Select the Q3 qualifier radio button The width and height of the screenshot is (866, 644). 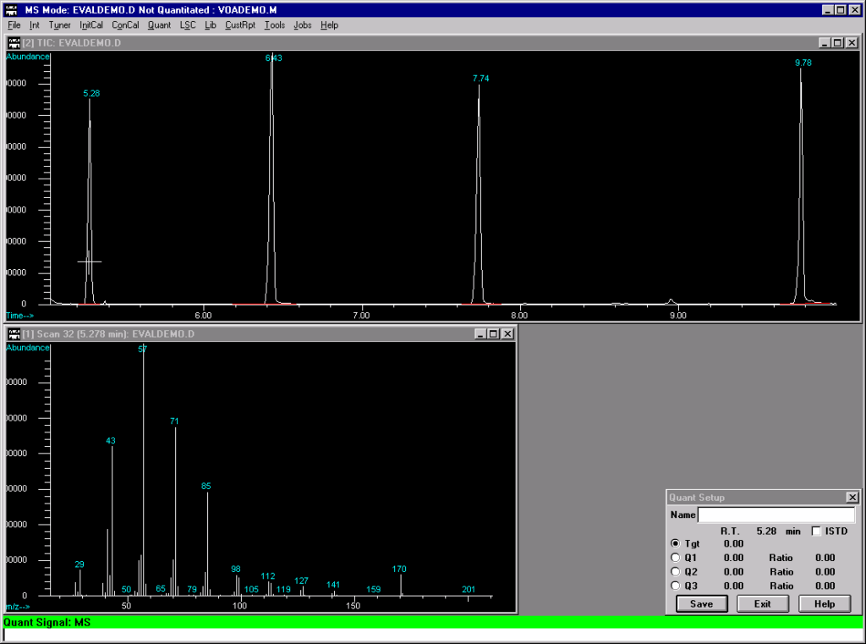coord(675,586)
